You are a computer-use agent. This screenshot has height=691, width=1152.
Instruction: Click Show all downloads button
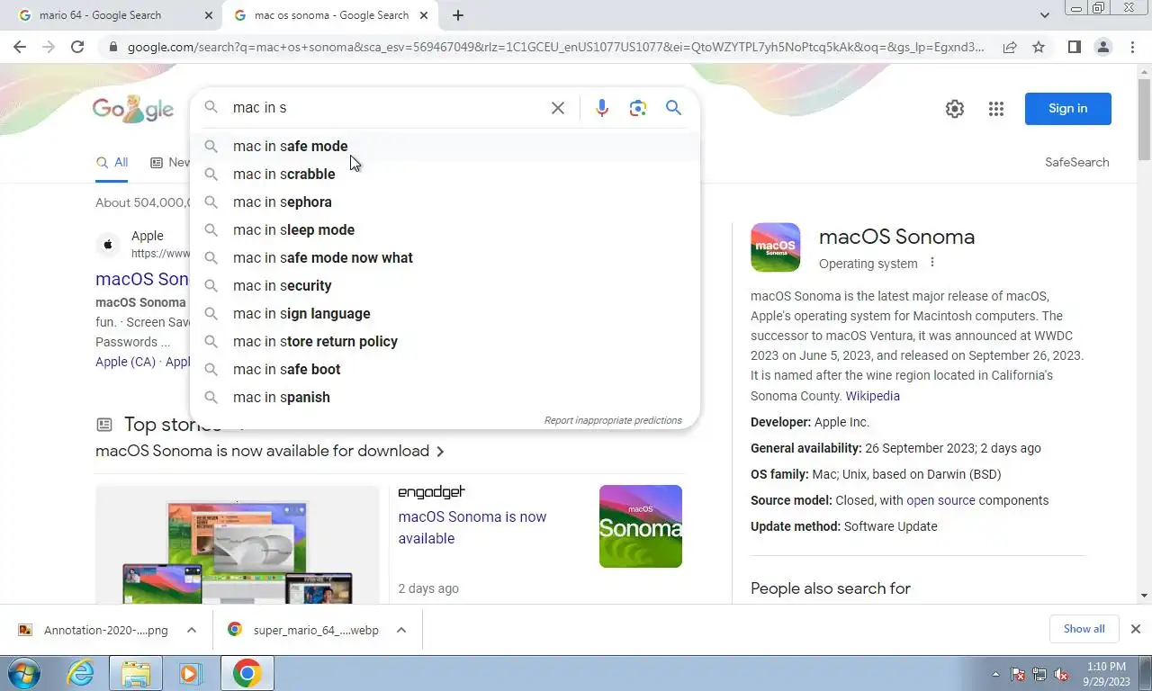pos(1084,629)
